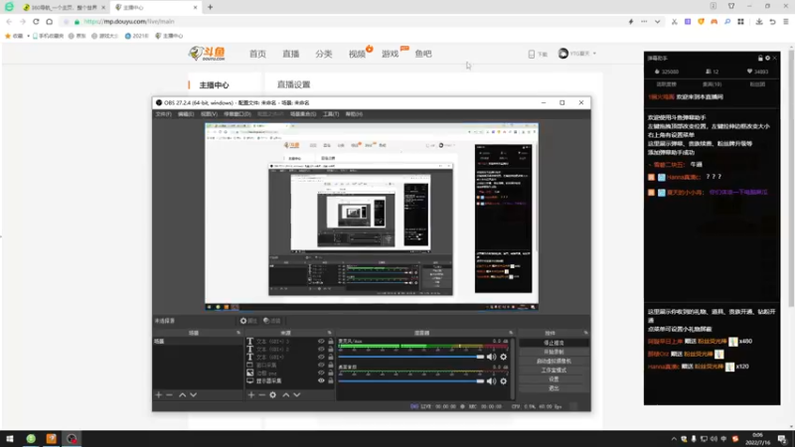Image resolution: width=795 pixels, height=447 pixels.
Task: Mute the 麦克风/Aux channel speaker icon
Action: click(x=491, y=357)
